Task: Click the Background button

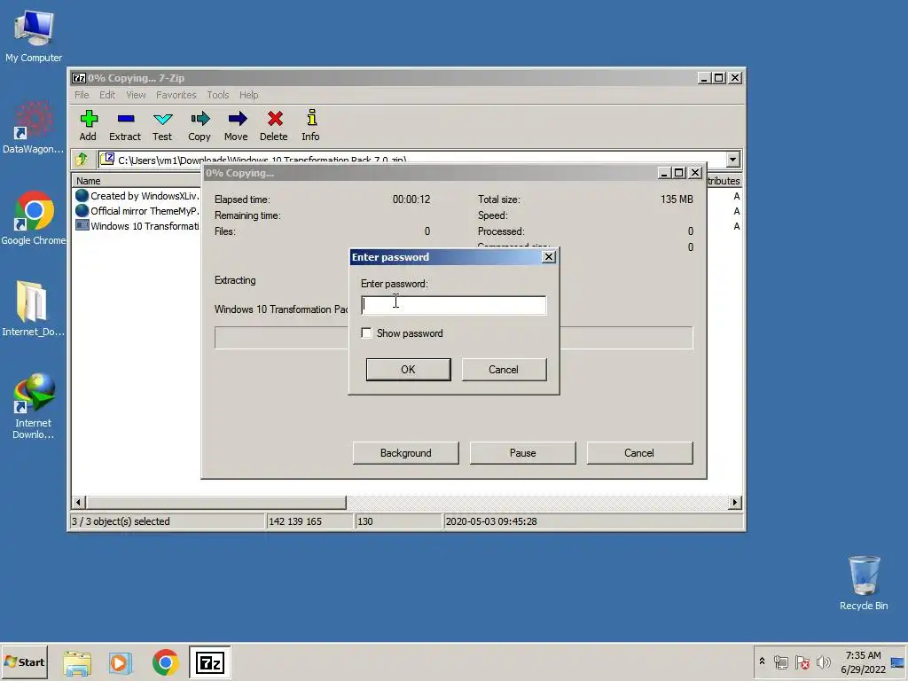Action: [406, 453]
